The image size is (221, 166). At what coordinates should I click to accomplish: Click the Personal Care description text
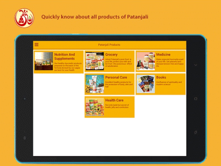pos(119,84)
